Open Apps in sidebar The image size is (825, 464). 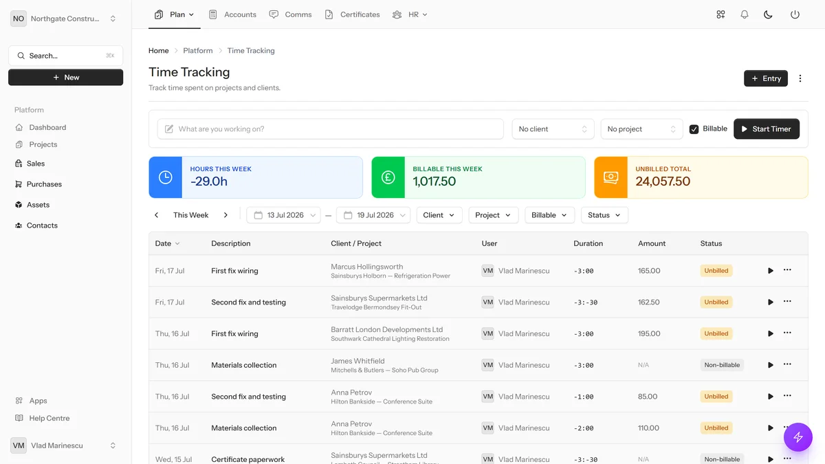[32, 401]
